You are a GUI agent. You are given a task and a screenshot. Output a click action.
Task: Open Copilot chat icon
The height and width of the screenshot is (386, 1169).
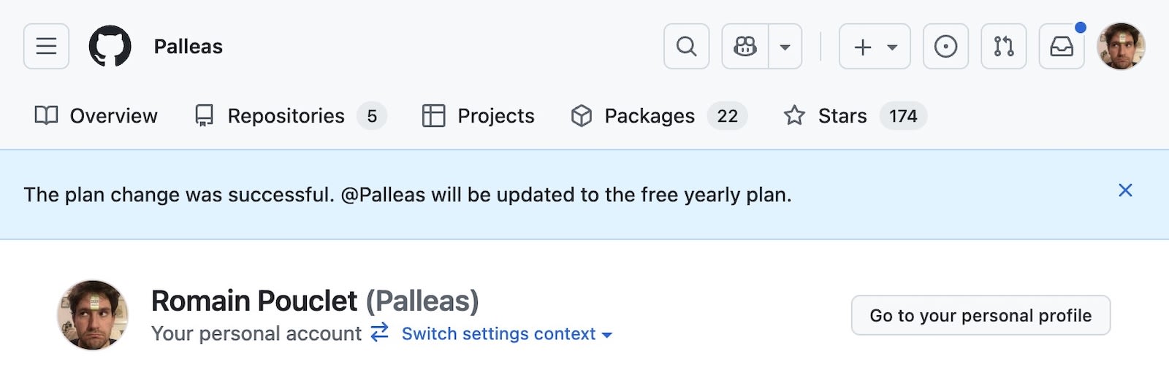pyautogui.click(x=745, y=47)
